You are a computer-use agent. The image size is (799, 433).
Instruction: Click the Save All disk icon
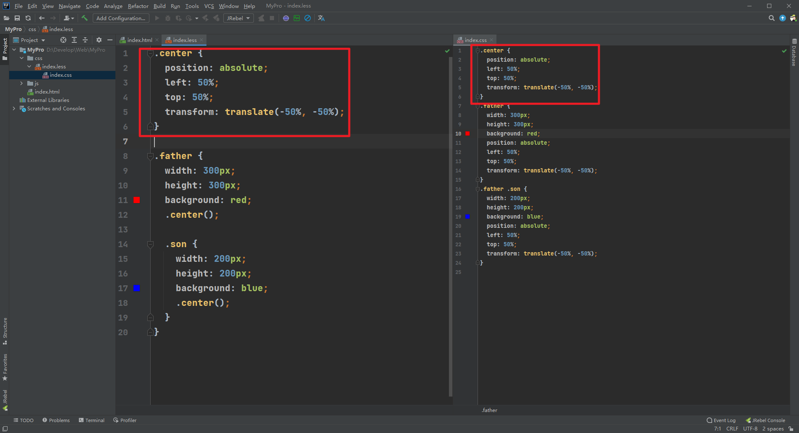click(17, 18)
